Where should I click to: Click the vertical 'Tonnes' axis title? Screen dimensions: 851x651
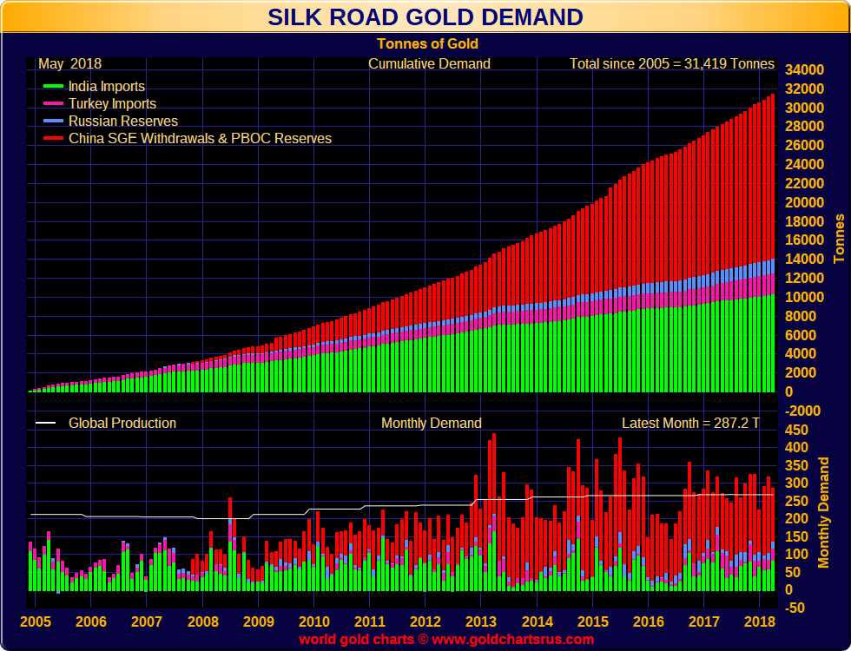(x=839, y=238)
